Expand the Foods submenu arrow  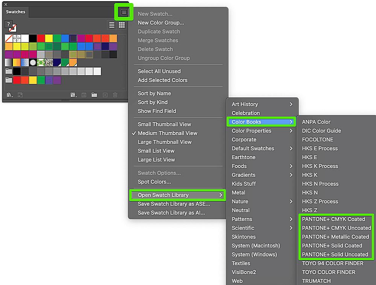291,166
